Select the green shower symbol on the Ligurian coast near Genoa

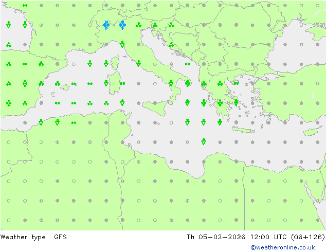coord(122,44)
